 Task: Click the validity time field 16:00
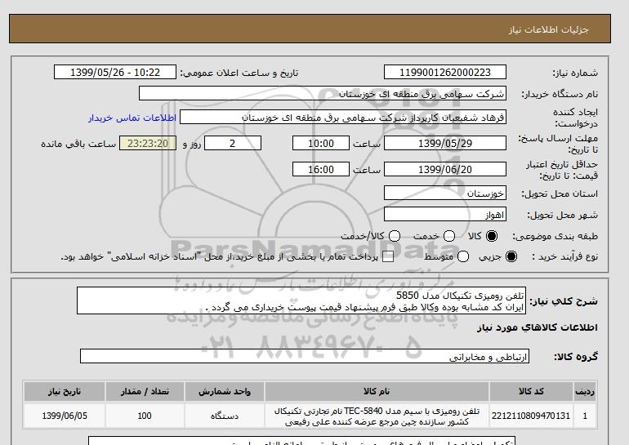(x=321, y=169)
